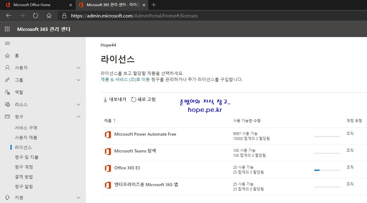
Task: Click the 계정 유형 column header
Action: point(354,121)
